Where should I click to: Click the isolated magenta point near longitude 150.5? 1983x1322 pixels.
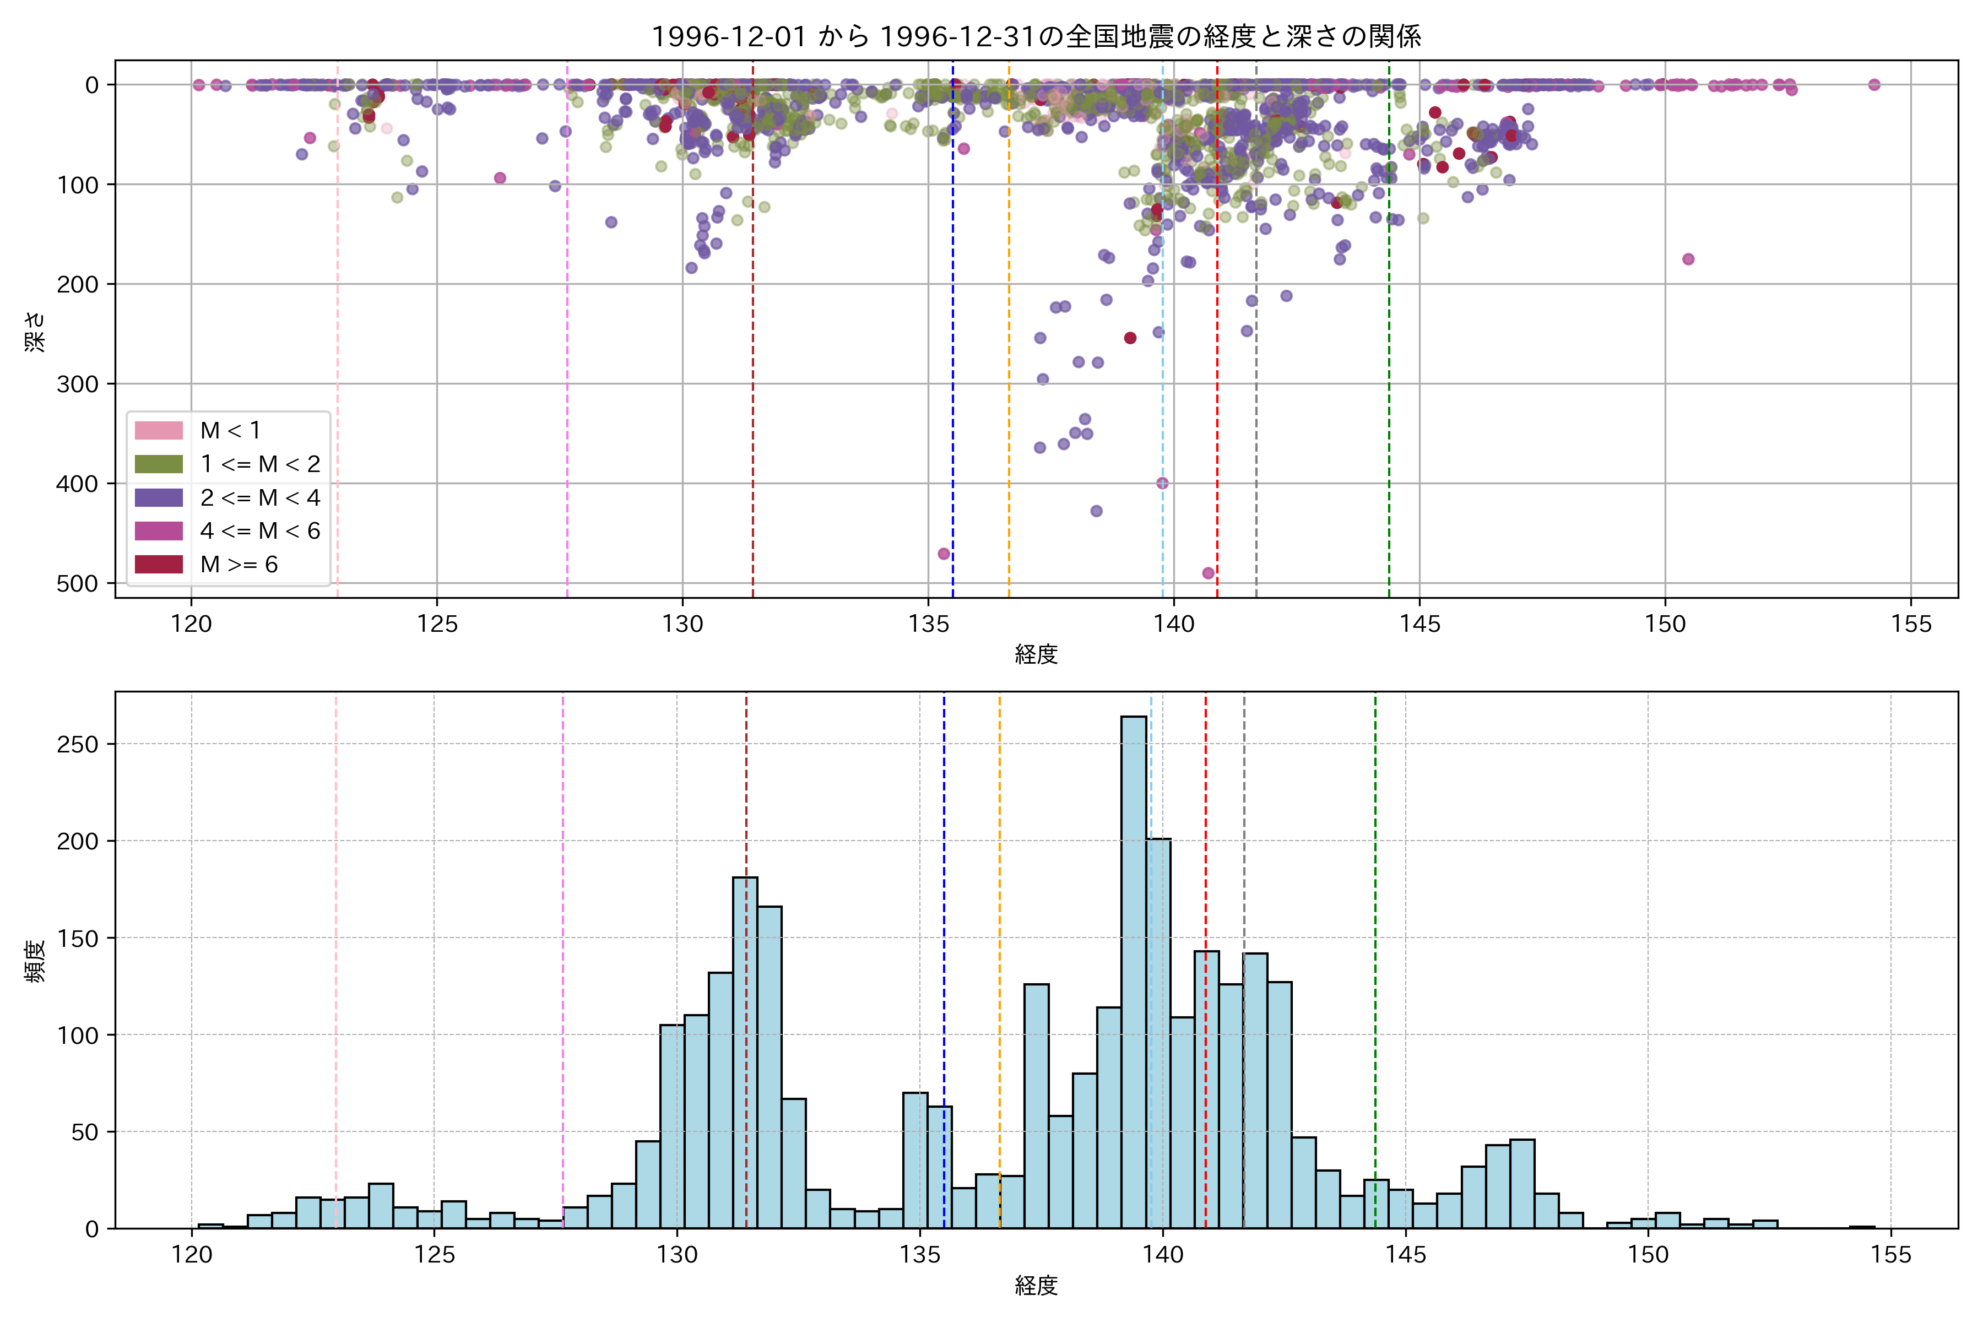click(x=1688, y=259)
